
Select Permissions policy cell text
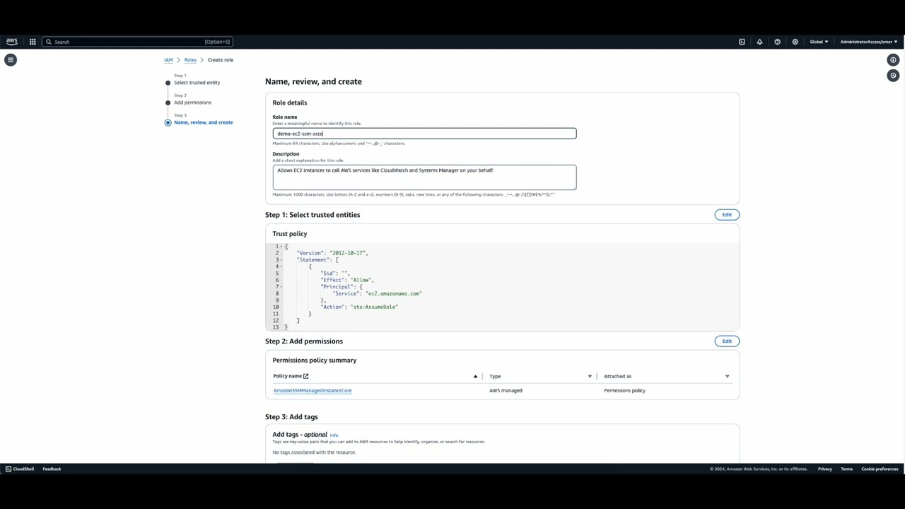pos(624,390)
